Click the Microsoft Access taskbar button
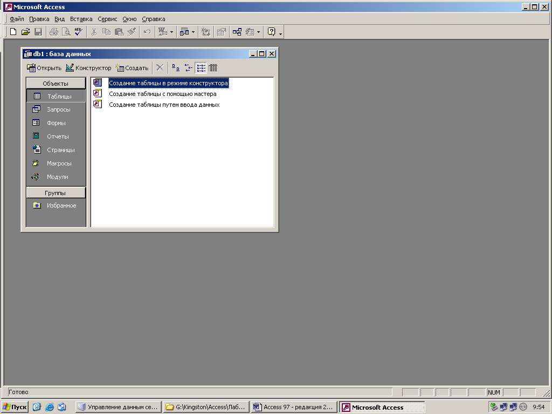Screen dimensions: 552x414 pyautogui.click(x=382, y=408)
